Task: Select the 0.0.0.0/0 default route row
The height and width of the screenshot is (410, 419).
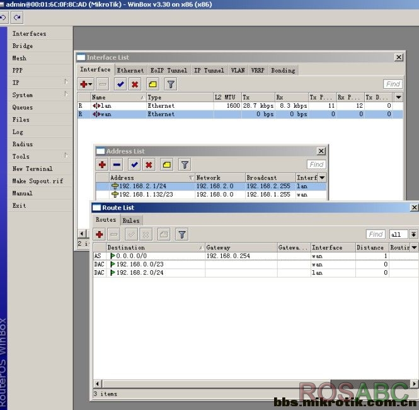Action: 255,256
